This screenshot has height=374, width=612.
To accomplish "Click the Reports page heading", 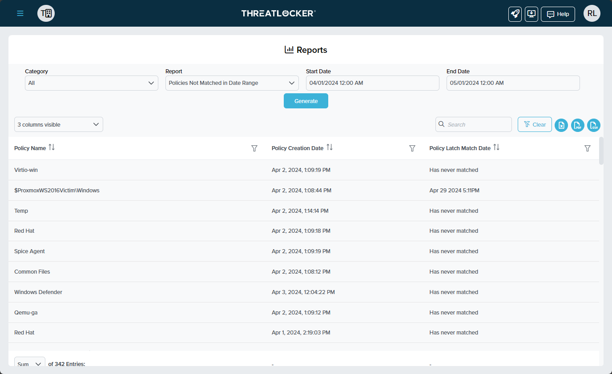I will point(306,50).
